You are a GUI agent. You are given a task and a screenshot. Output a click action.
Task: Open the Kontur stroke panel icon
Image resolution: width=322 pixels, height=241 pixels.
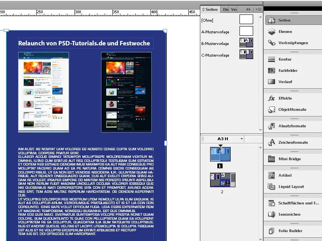pyautogui.click(x=271, y=59)
